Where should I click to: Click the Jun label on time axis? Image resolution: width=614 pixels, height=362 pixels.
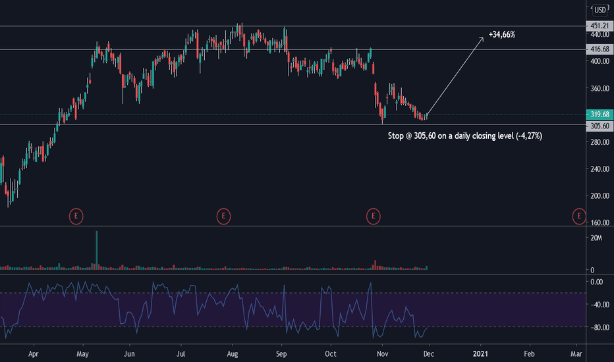pyautogui.click(x=129, y=354)
